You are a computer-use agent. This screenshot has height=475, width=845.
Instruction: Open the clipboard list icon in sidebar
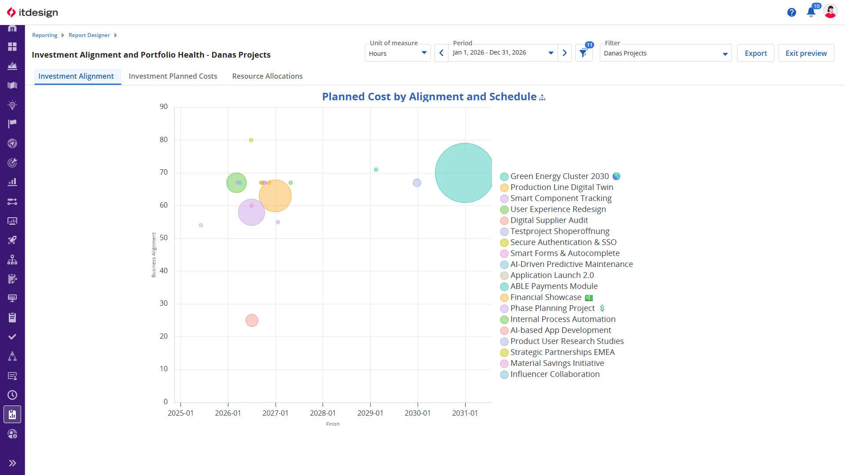[x=12, y=318]
